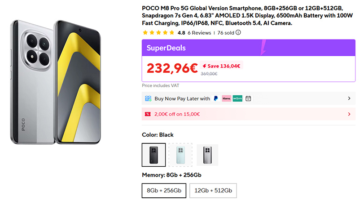Expand the Buy Now Pay Later options arrow
Screen dimensions: 359x200
(349, 98)
